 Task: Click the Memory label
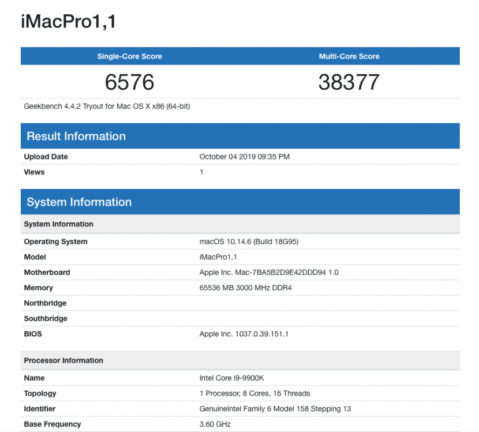click(39, 288)
